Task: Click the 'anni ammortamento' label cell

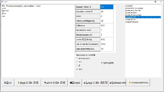Action: coord(88,49)
